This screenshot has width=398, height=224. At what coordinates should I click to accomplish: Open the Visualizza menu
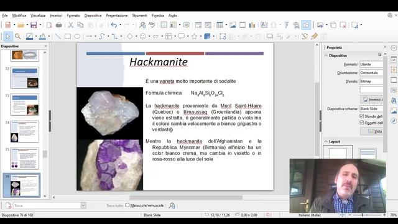point(38,16)
